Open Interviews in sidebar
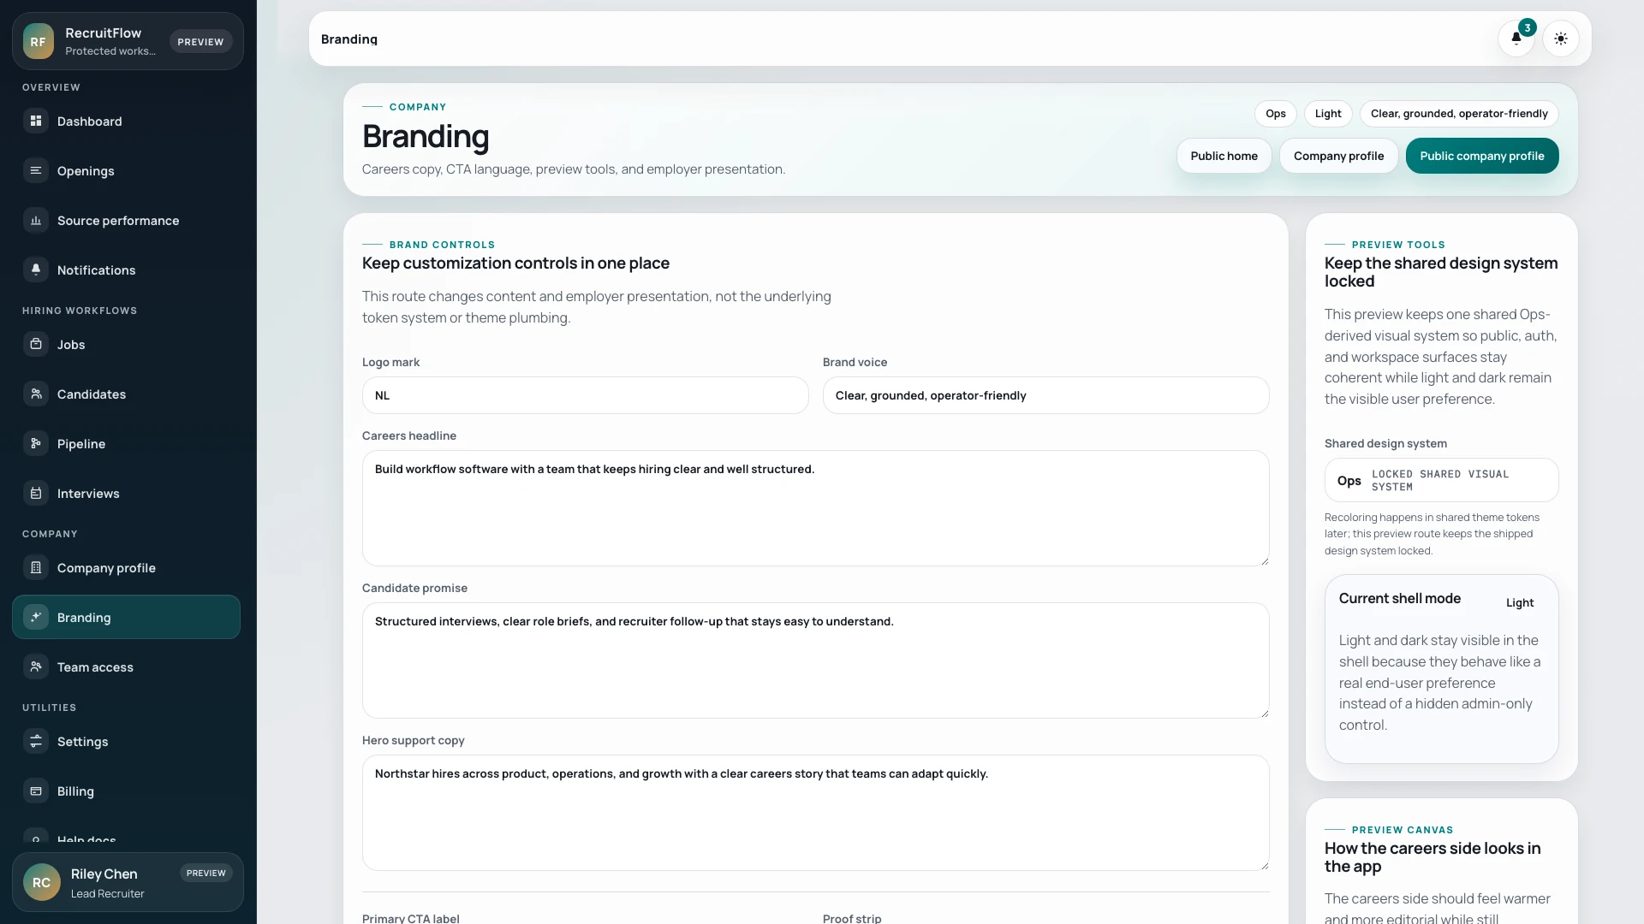The width and height of the screenshot is (1644, 924). click(126, 494)
